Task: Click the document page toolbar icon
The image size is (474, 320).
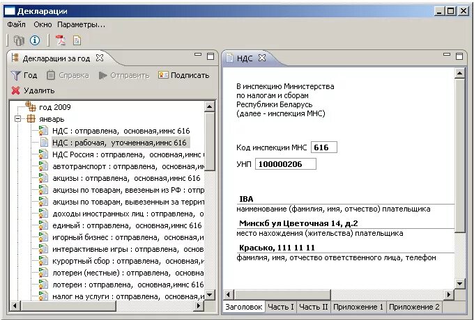Action: pyautogui.click(x=77, y=40)
